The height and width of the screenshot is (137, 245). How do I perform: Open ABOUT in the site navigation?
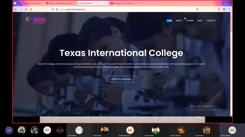pos(179,21)
